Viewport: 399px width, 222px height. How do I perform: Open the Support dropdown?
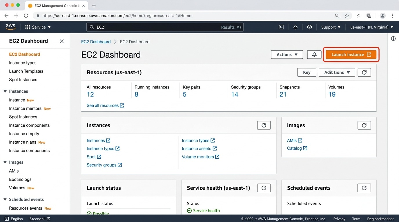tap(331, 27)
